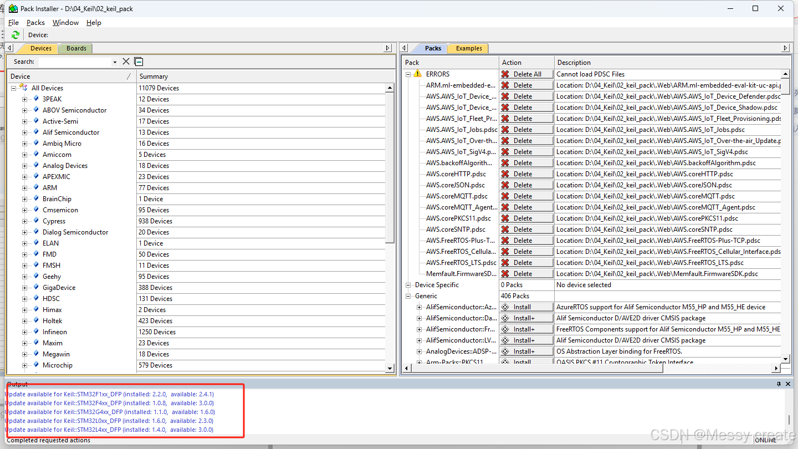Click the STM32G4xx_DFP update message
798x449 pixels.
point(110,412)
